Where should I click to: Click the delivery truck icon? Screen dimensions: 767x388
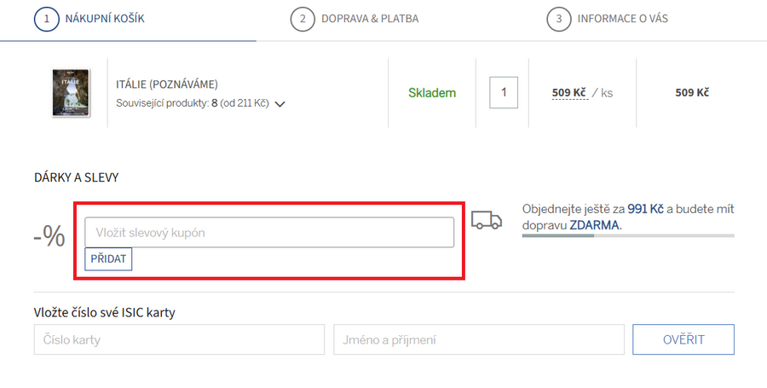[x=487, y=220]
